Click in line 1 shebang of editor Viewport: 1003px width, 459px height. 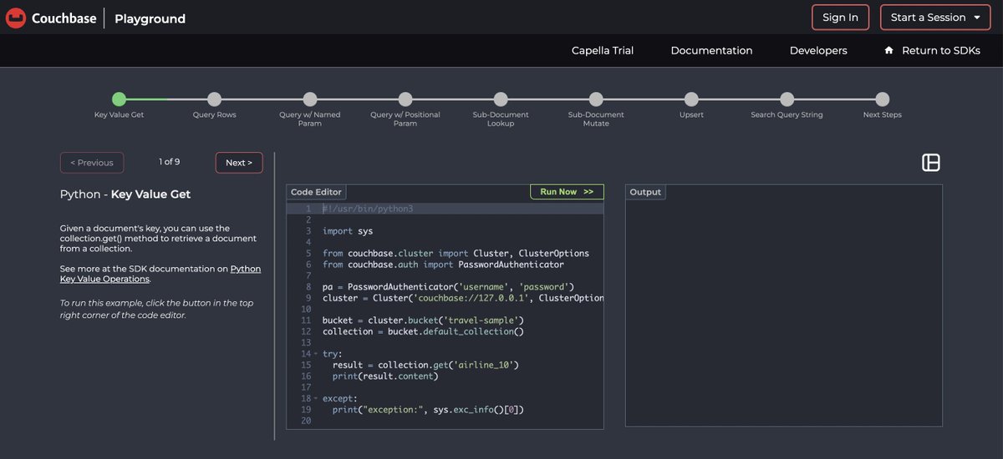click(368, 209)
